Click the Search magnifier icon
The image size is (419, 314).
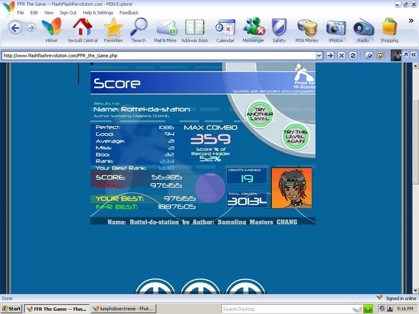coord(139,27)
